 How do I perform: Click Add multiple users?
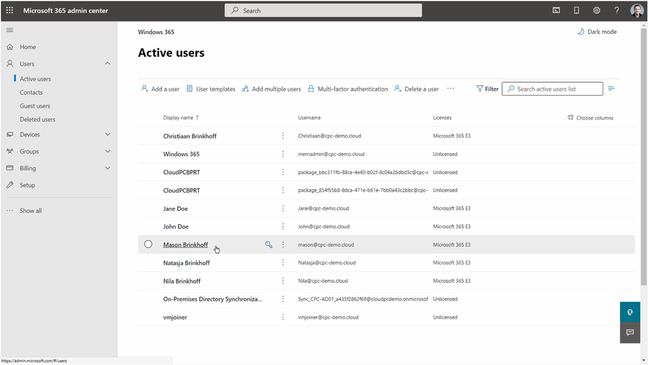272,89
